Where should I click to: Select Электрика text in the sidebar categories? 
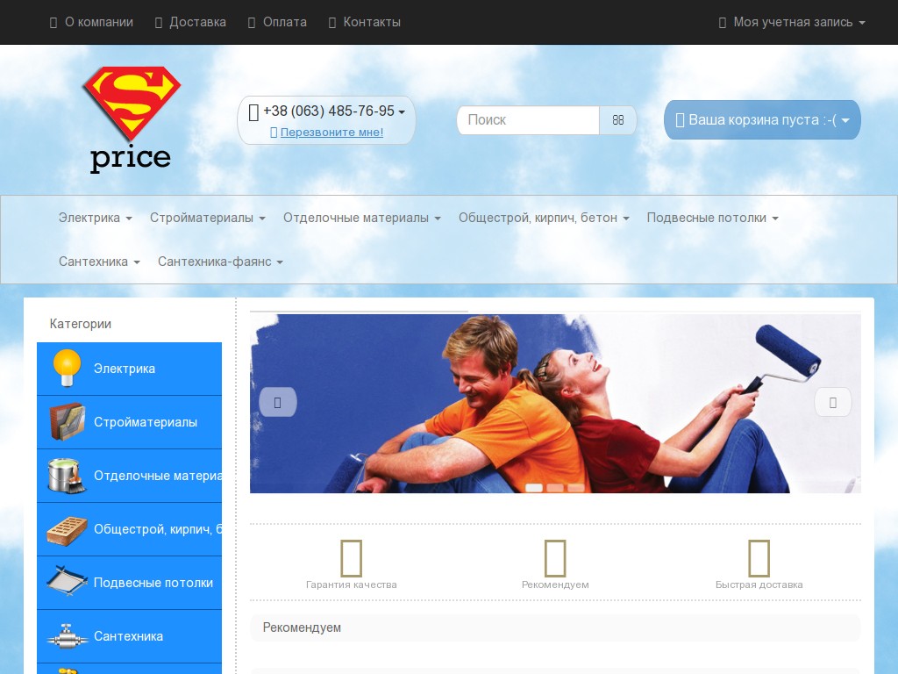click(125, 369)
